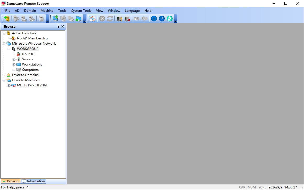Select METESTW-3UFVH6E machine entry
Viewport: 304px width, 190px height.
[32, 85]
